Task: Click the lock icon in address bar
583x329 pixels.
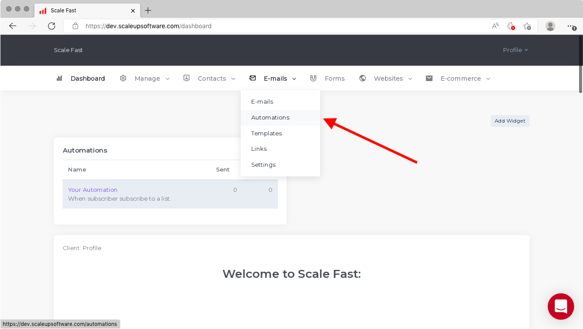Action: (x=75, y=26)
